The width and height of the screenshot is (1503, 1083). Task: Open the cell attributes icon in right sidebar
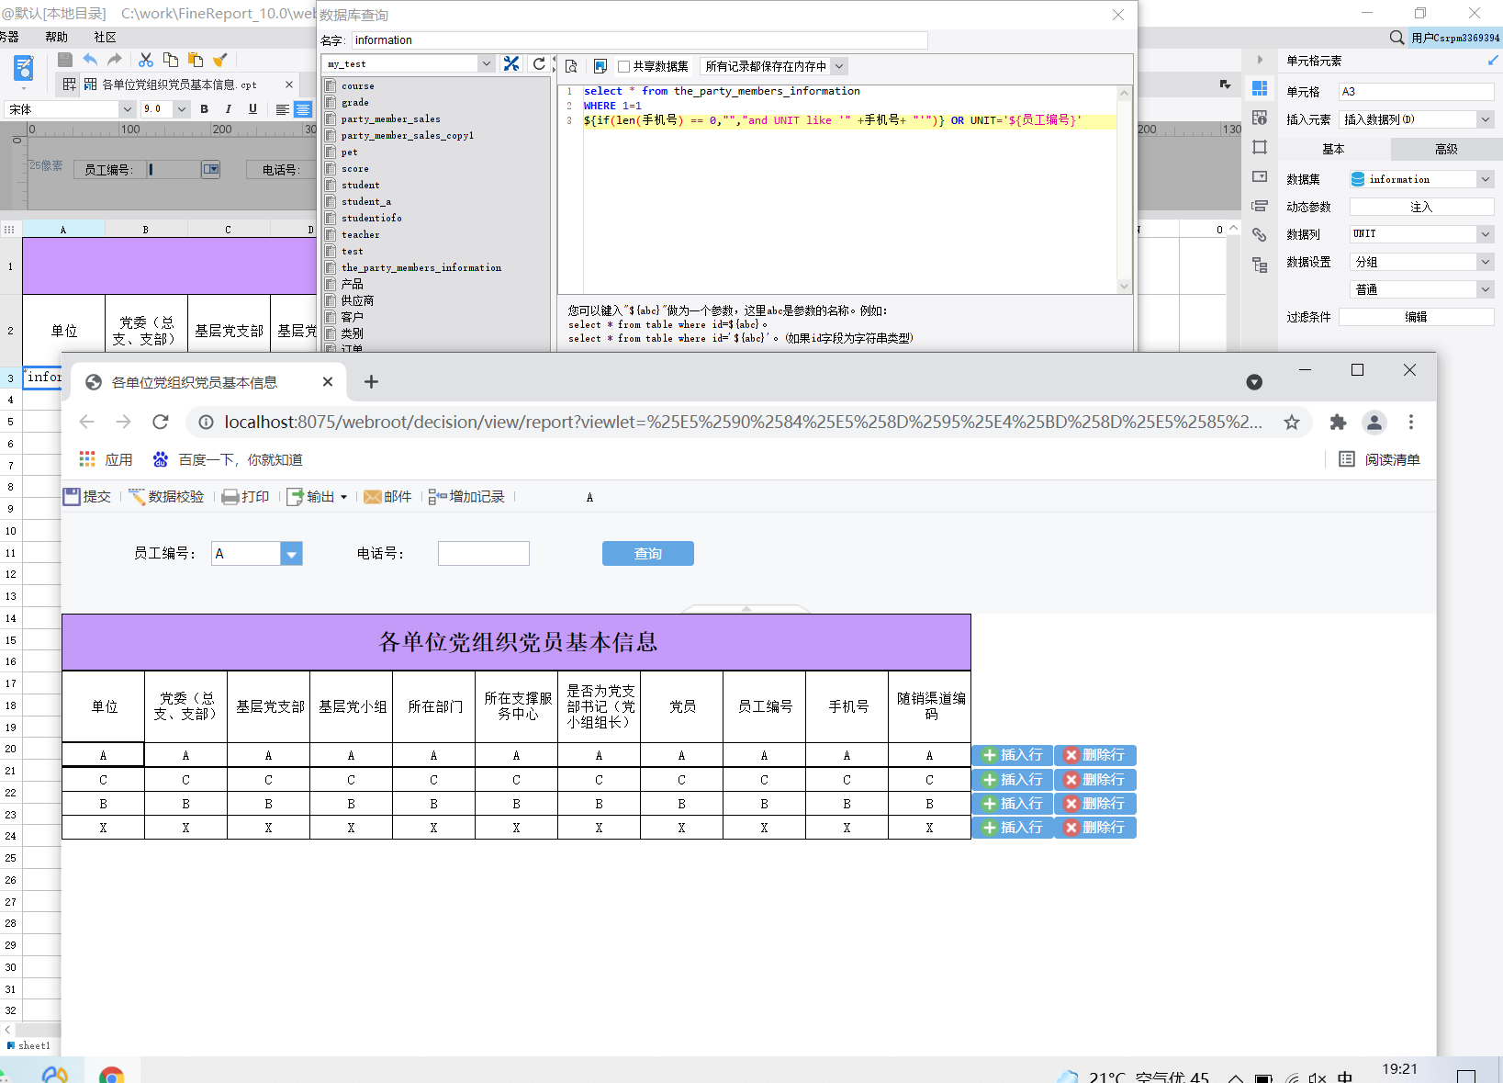click(x=1260, y=118)
